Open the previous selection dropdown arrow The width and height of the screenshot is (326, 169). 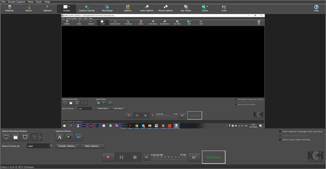(40, 137)
